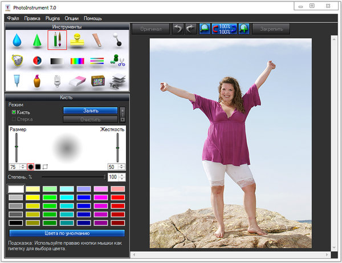Increase the brush size with stepper
342x263 pixels.
(23, 165)
